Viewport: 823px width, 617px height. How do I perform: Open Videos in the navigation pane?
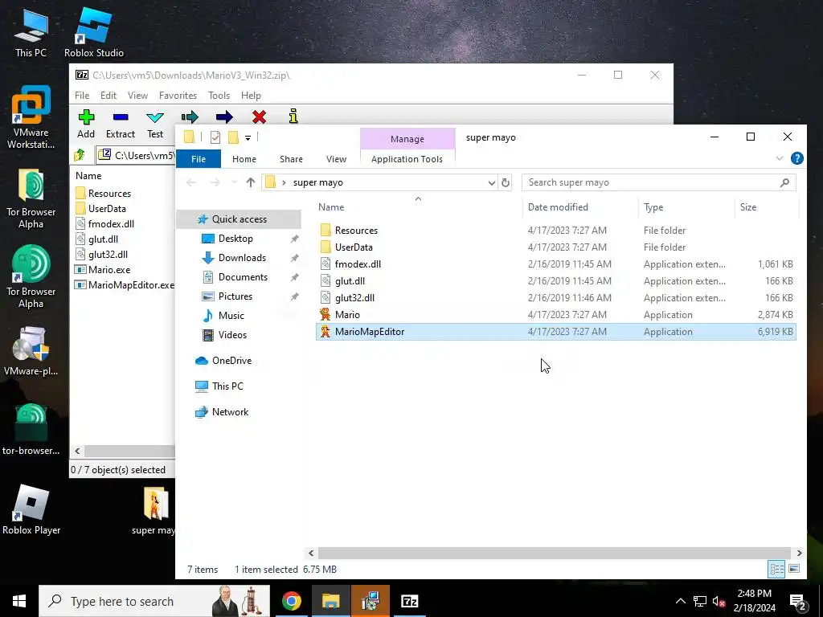tap(232, 335)
